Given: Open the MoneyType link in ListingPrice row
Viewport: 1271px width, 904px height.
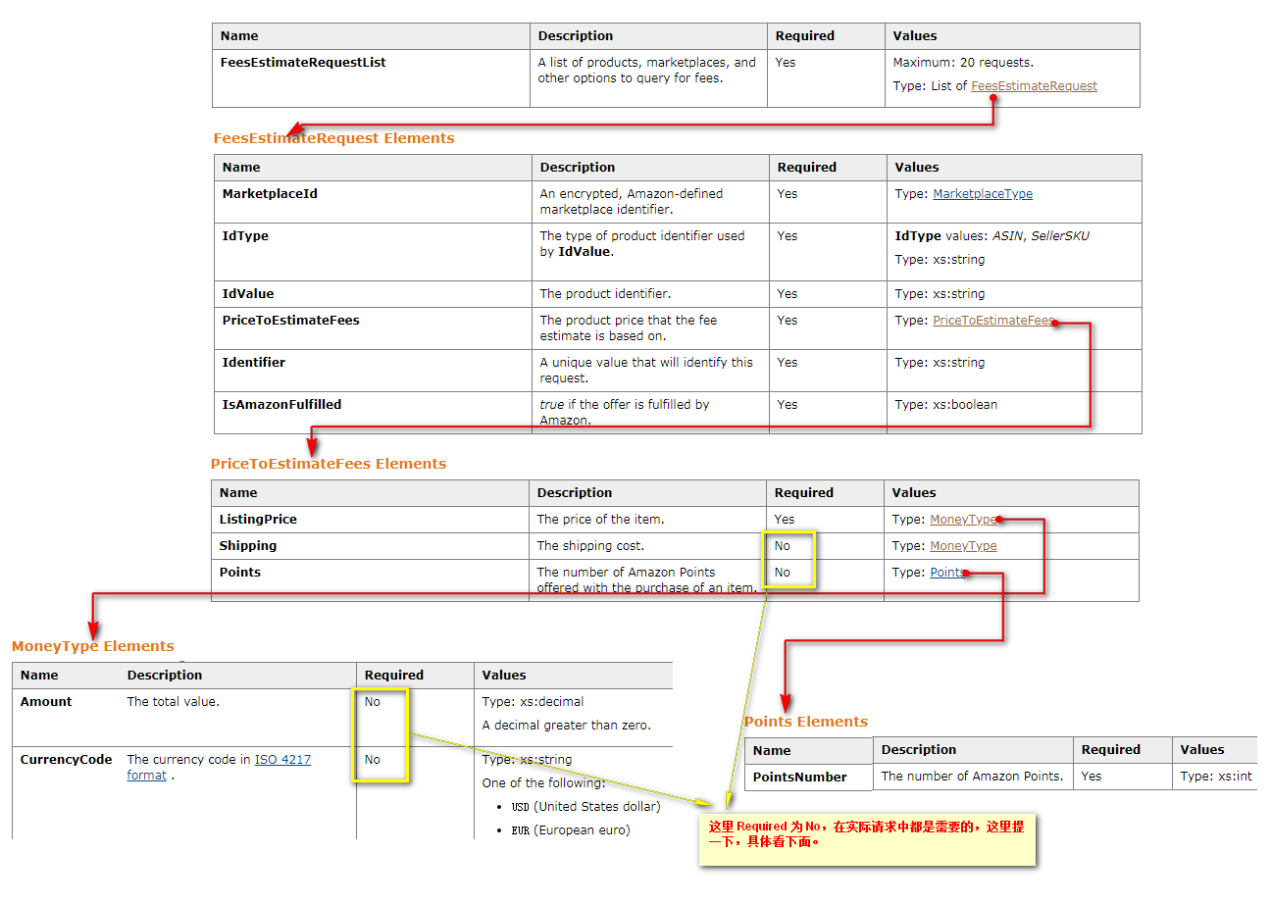Looking at the screenshot, I should (x=963, y=520).
